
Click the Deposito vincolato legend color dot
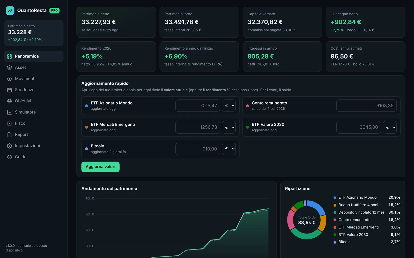335,212
